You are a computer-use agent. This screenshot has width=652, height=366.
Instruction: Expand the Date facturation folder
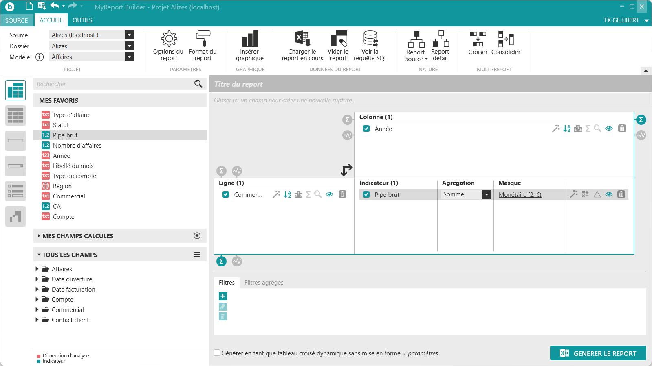(37, 289)
